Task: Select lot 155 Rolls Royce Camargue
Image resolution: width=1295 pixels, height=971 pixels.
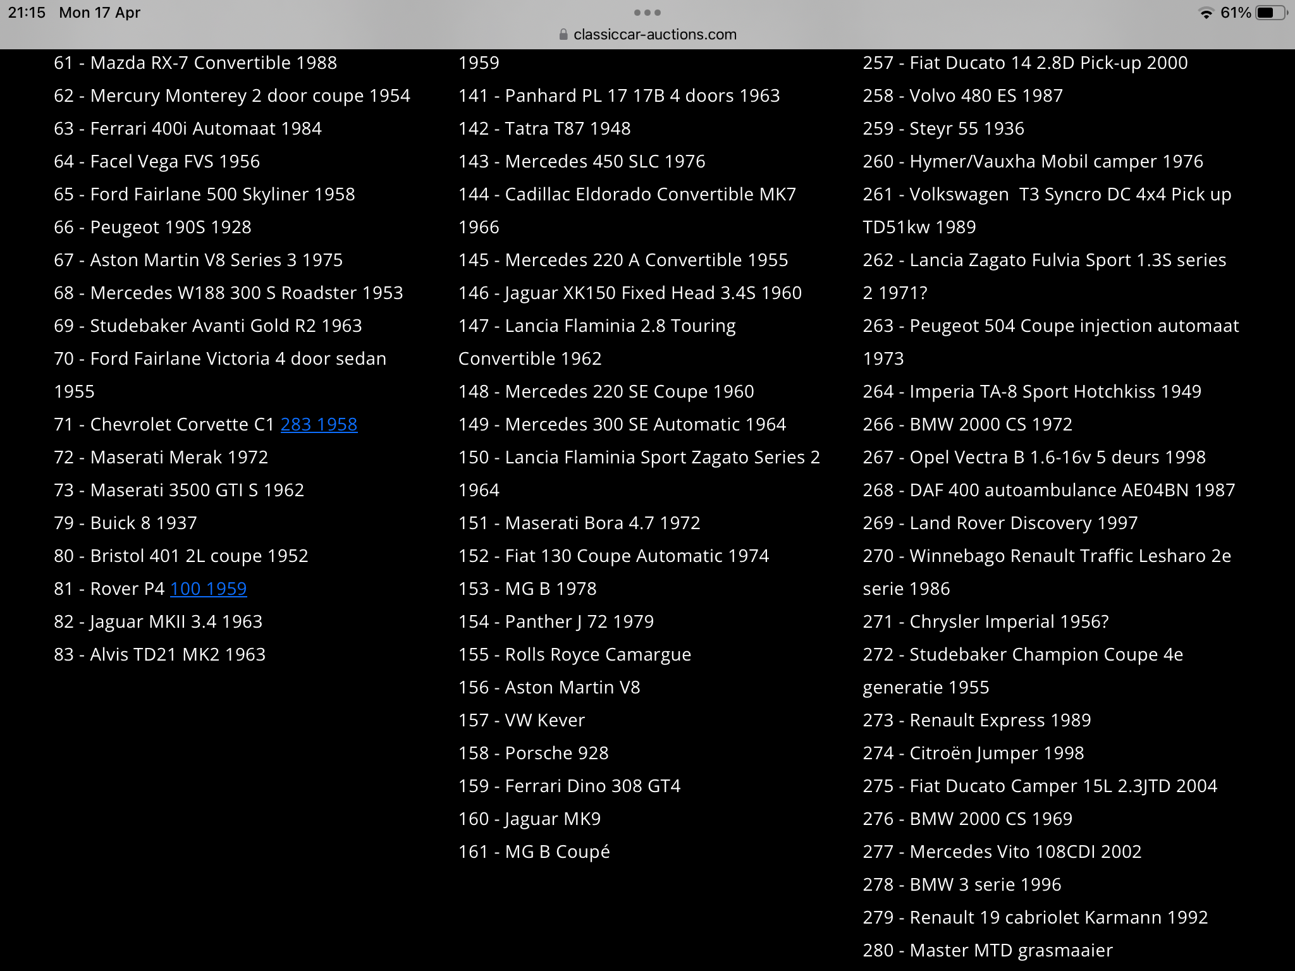Action: pyautogui.click(x=575, y=654)
